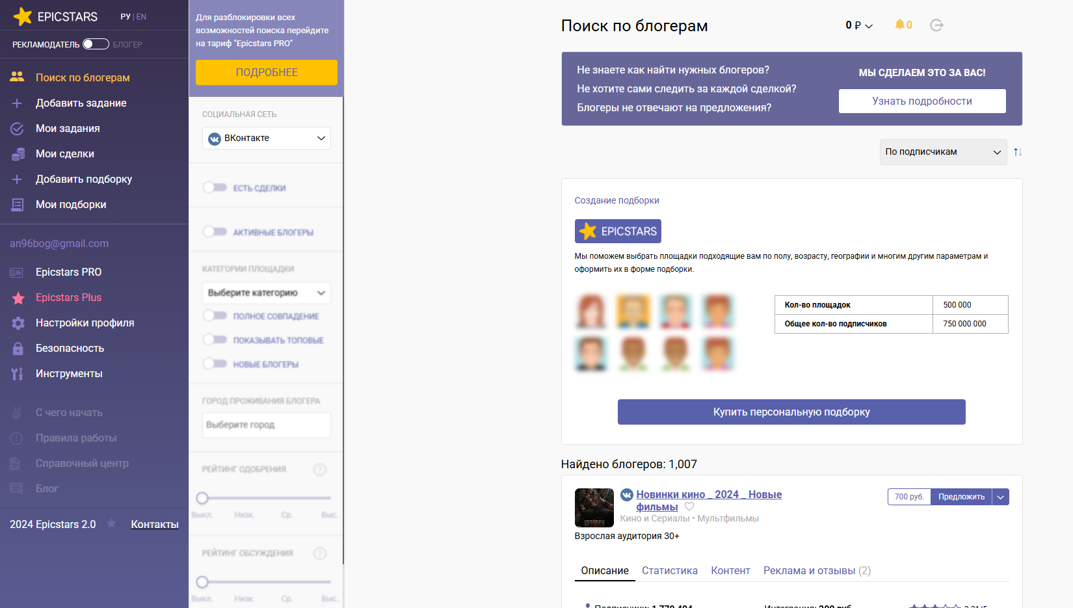
Task: Open Мои сделки in the sidebar
Action: coord(65,153)
